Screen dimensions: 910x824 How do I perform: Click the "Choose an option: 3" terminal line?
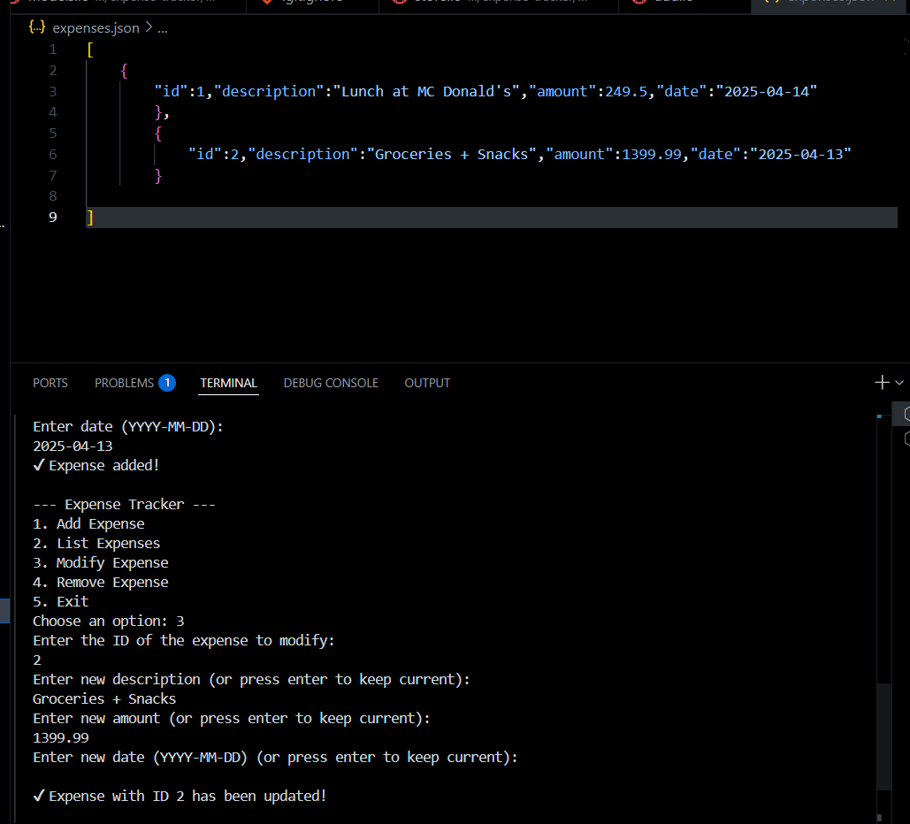(x=109, y=621)
